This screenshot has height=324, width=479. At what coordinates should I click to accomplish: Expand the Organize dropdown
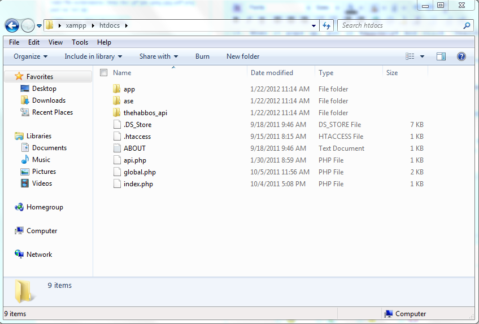(x=31, y=56)
